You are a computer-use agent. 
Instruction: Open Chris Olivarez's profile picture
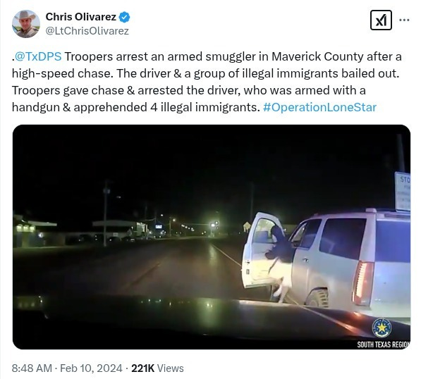[x=26, y=24]
